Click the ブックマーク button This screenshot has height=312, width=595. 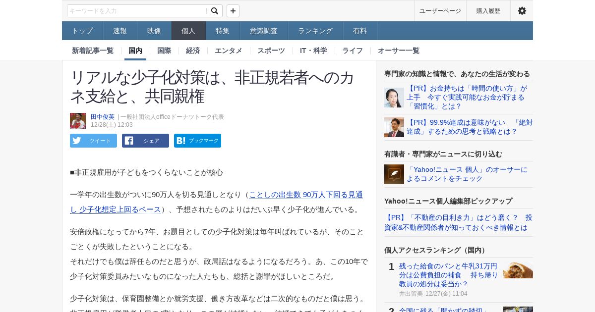tap(197, 141)
